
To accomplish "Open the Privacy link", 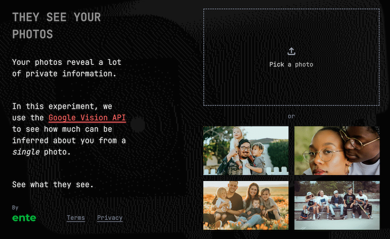I will pos(110,218).
